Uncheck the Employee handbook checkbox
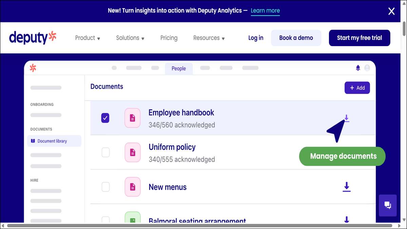The image size is (407, 229). (x=105, y=118)
